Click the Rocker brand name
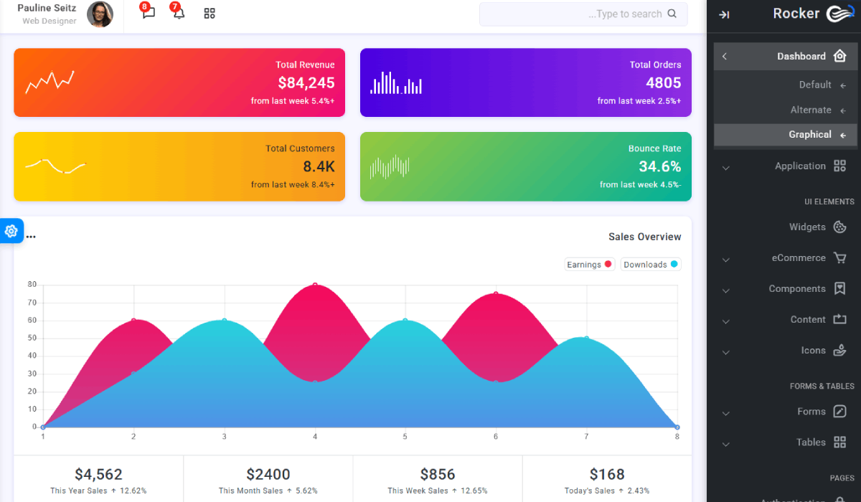 [x=796, y=14]
